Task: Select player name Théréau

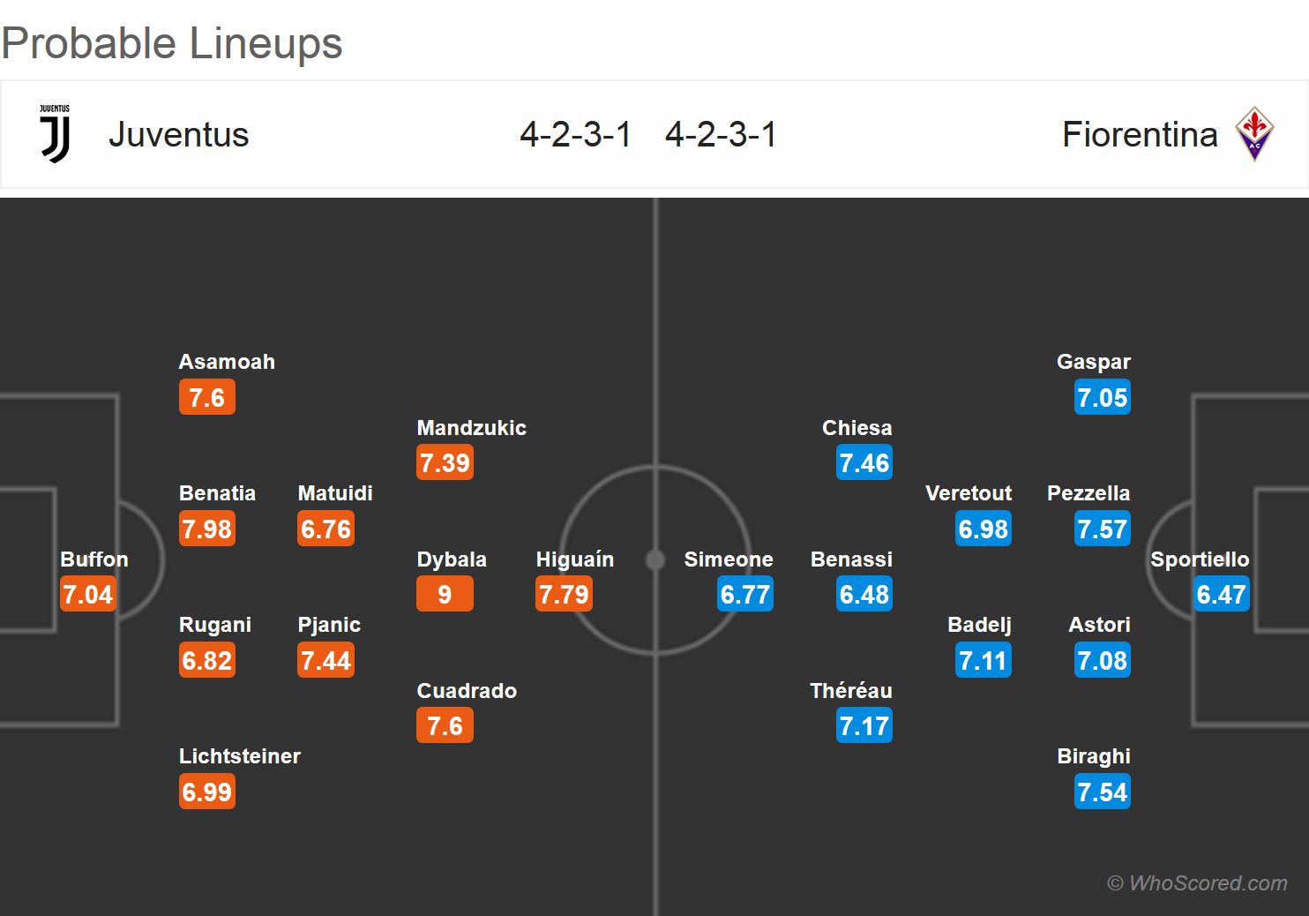Action: [x=850, y=691]
